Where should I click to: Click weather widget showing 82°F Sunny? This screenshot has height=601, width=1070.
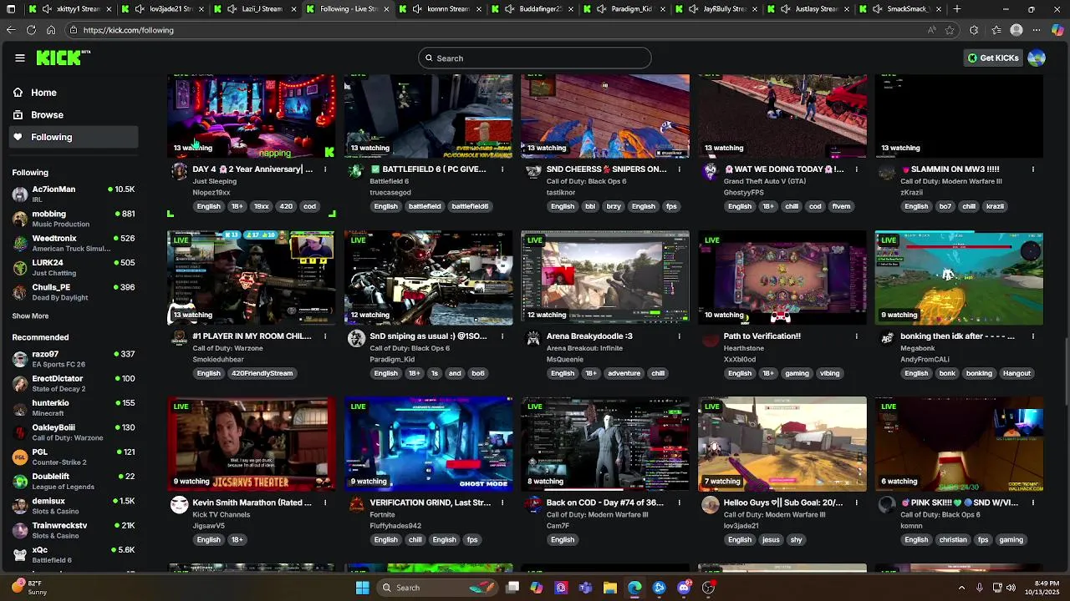point(29,587)
